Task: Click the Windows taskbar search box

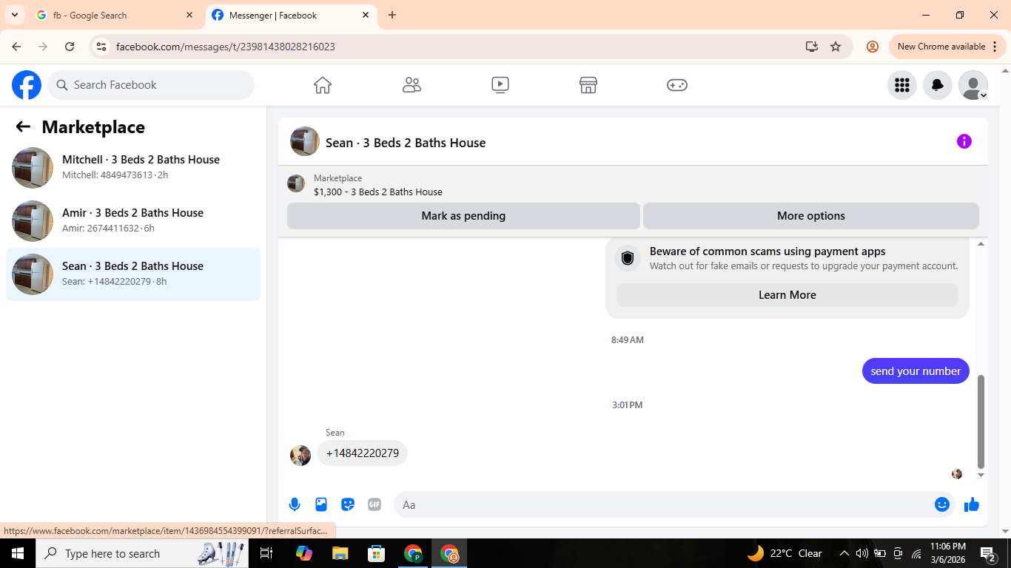Action: click(x=143, y=553)
